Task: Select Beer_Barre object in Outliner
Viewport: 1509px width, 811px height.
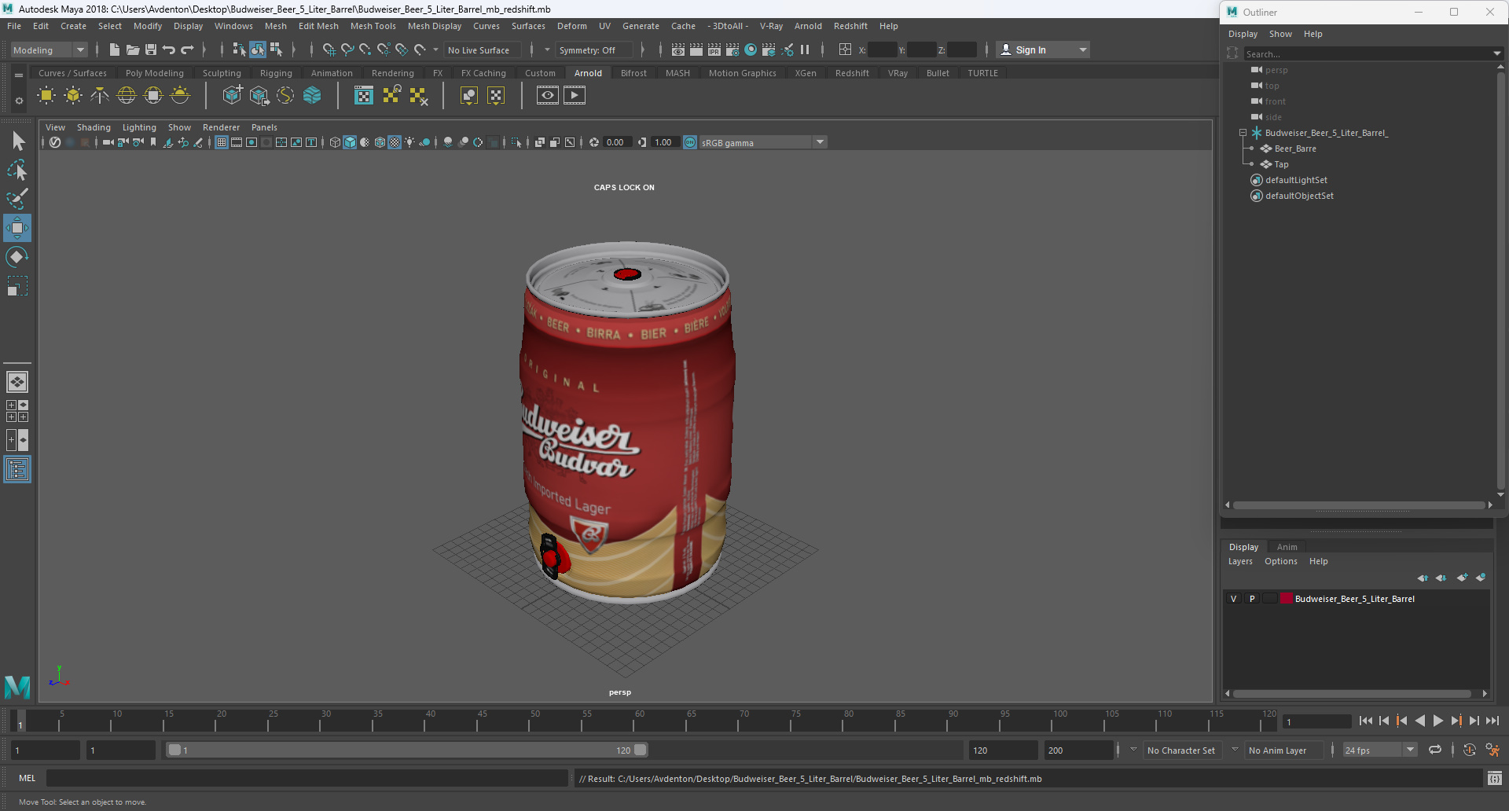Action: [x=1295, y=149]
